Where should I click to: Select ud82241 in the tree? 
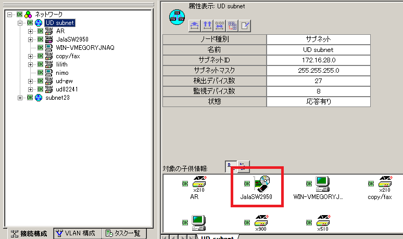[x=67, y=89]
